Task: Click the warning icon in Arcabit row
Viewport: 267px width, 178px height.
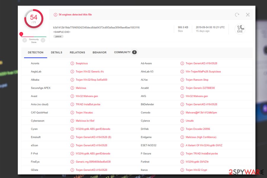Action: 182,88
